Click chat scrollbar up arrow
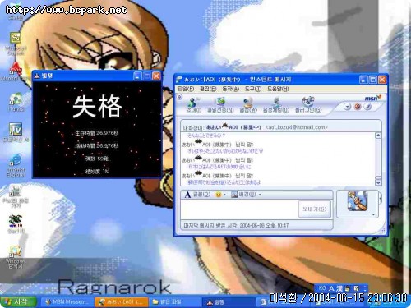The image size is (411, 308). [x=378, y=136]
